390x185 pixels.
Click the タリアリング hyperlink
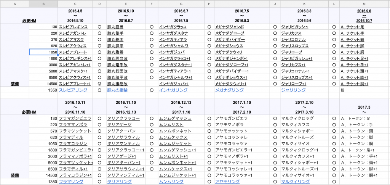[120, 182]
